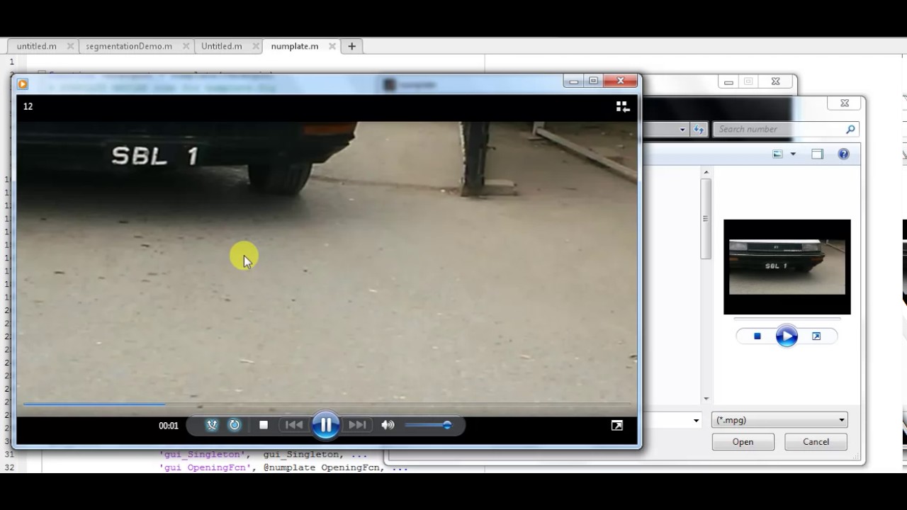
Task: Click Cancel in file dialog
Action: [816, 442]
